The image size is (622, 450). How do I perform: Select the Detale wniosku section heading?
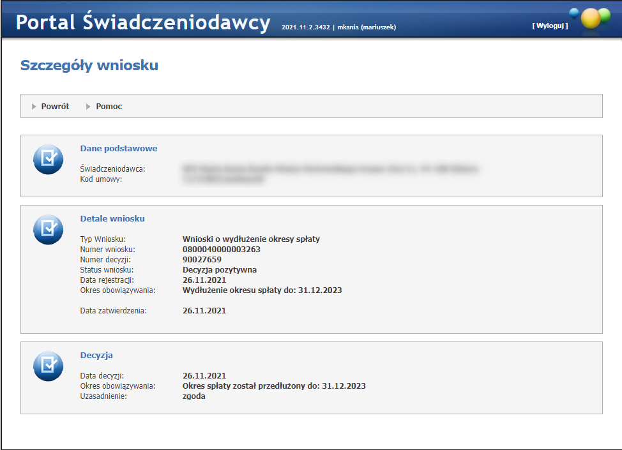(112, 218)
